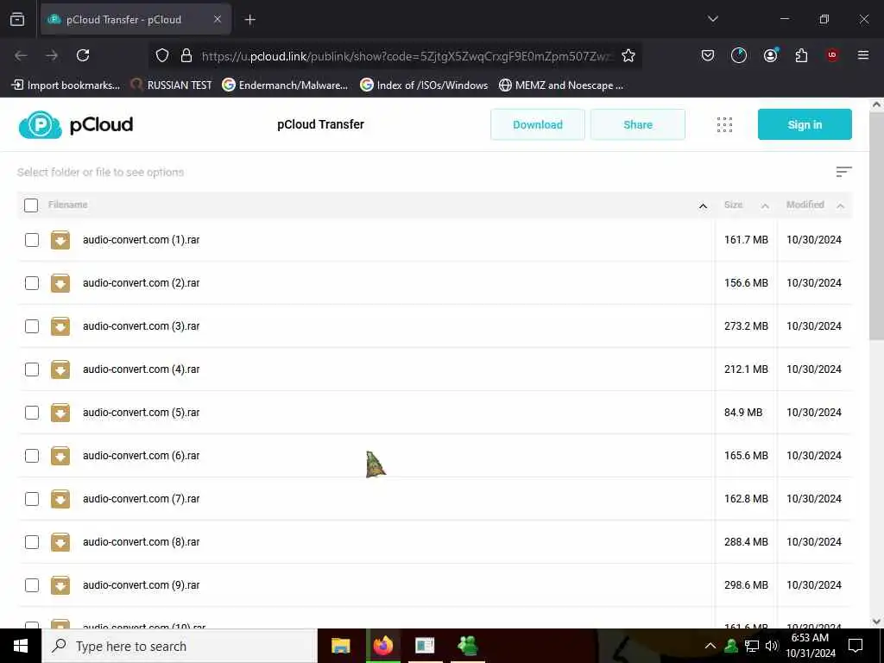Open the Pocket save icon
The height and width of the screenshot is (663, 884).
[708, 55]
